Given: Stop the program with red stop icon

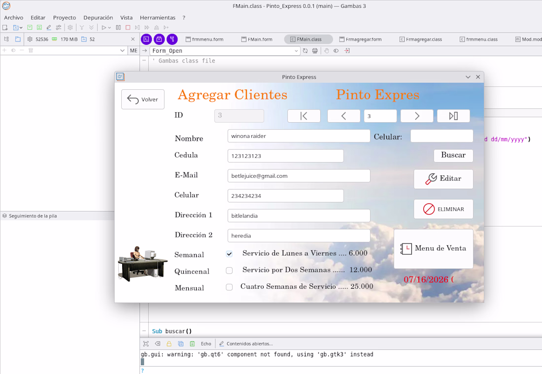Looking at the screenshot, I should [x=128, y=27].
